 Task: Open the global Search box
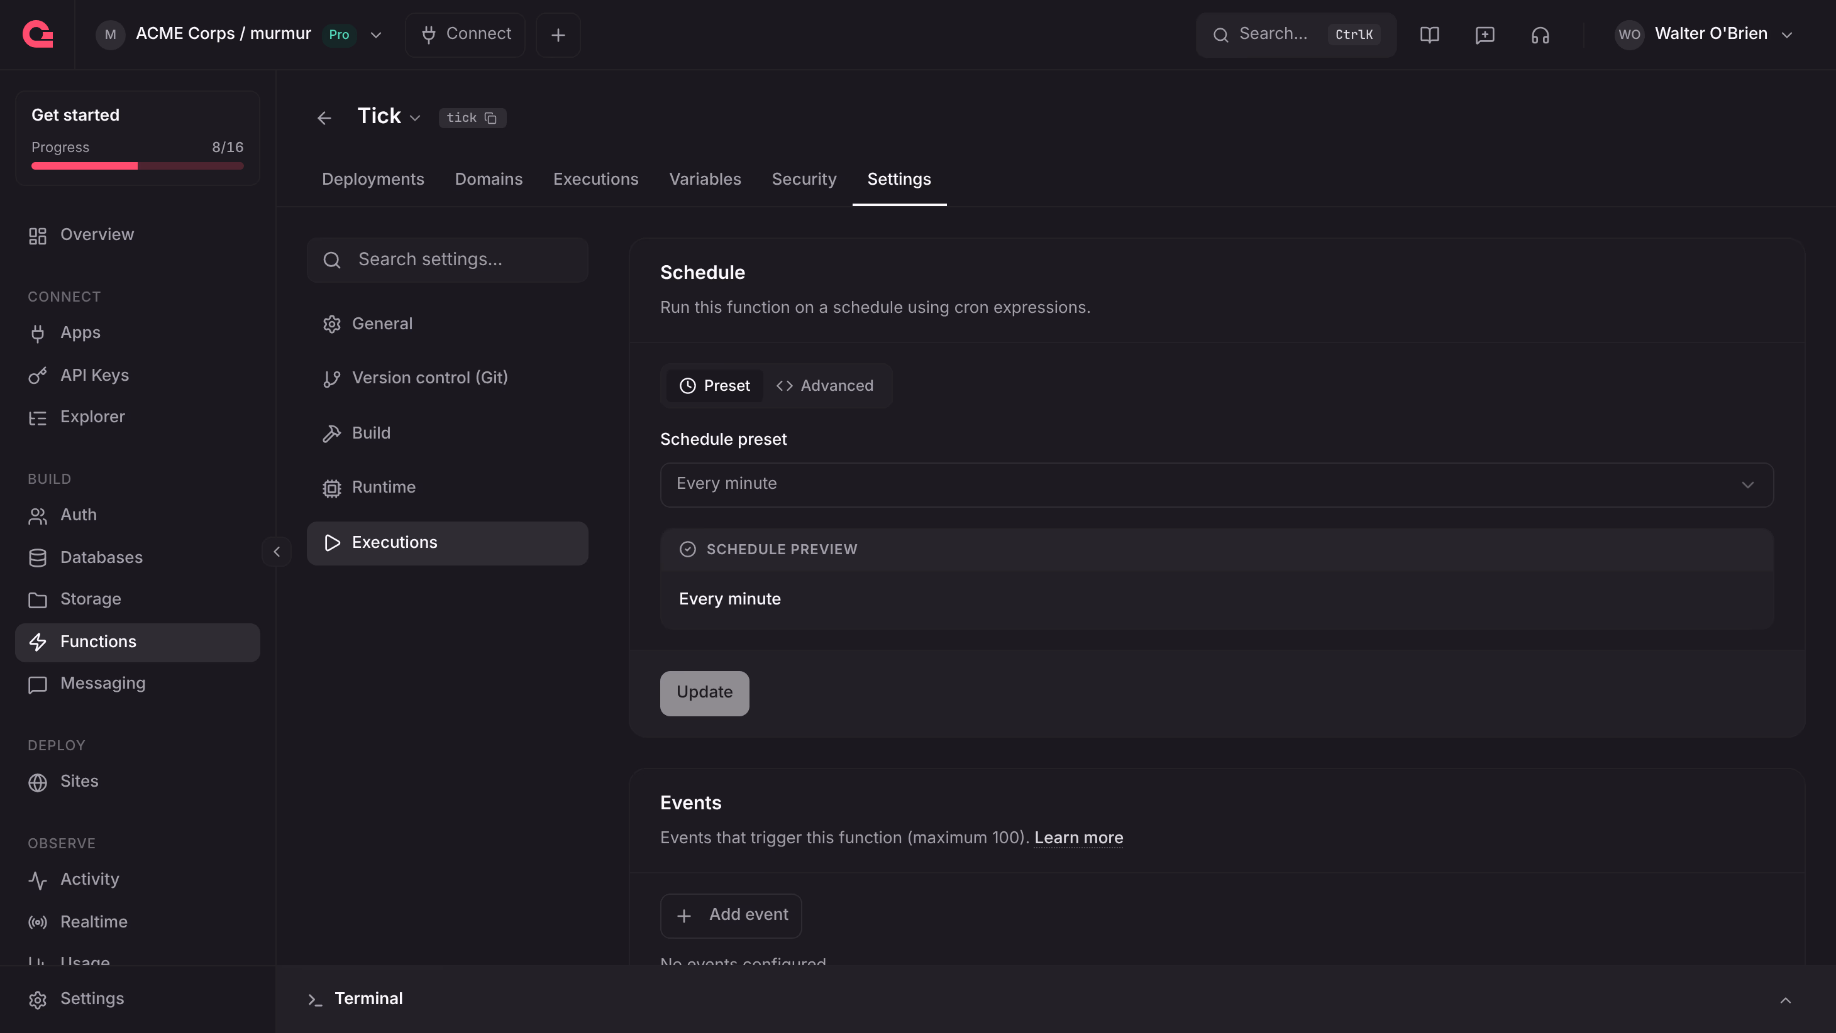tap(1296, 34)
